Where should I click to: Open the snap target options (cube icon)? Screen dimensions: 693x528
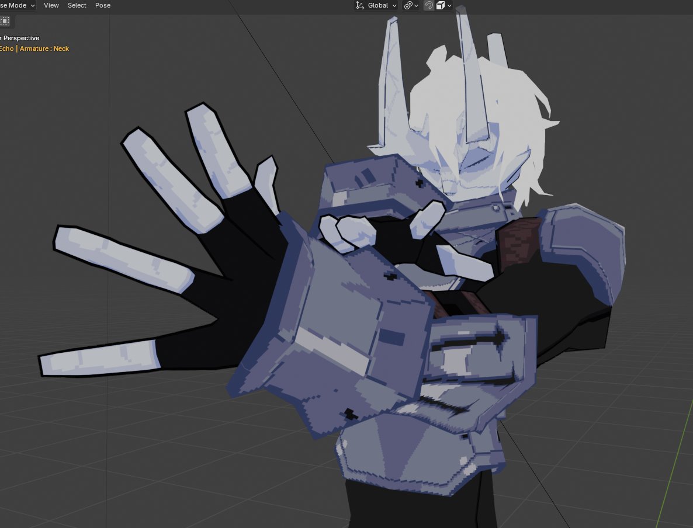(x=443, y=5)
